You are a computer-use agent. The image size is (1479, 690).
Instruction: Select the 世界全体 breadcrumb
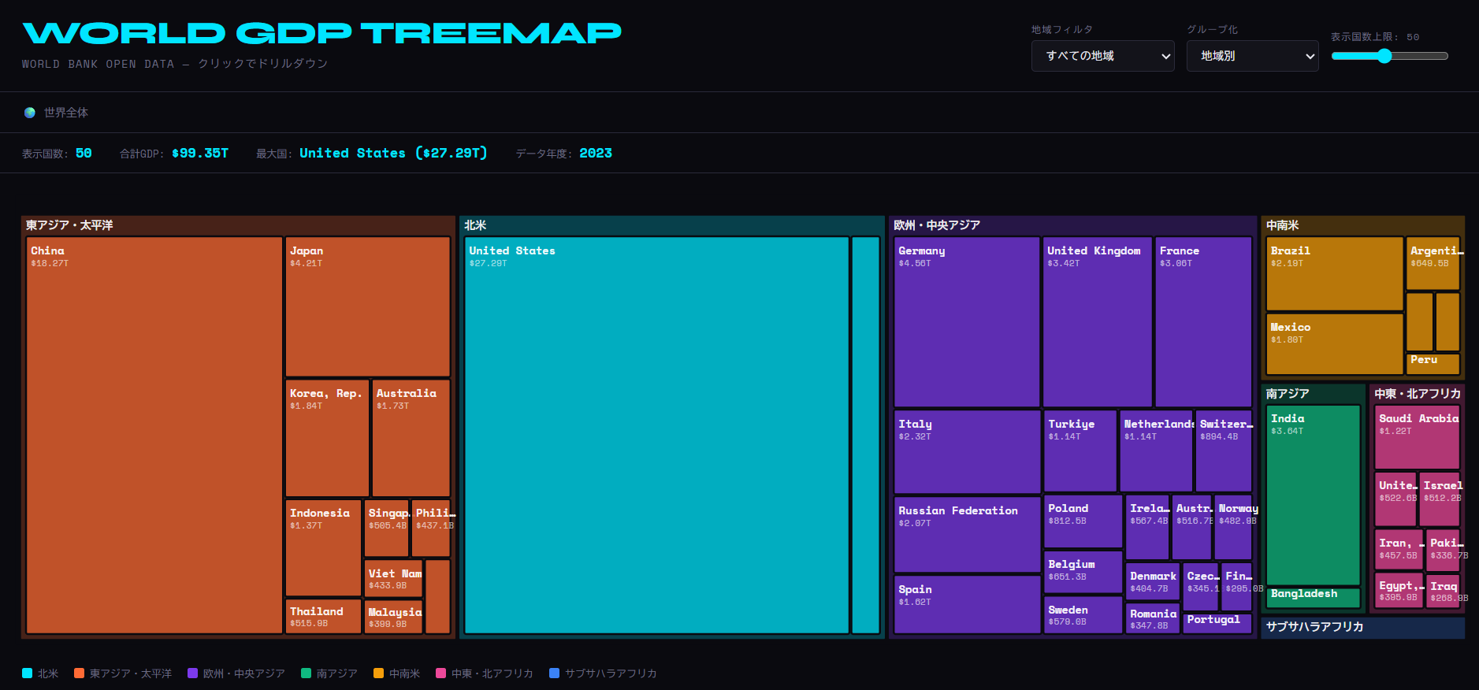tap(66, 113)
